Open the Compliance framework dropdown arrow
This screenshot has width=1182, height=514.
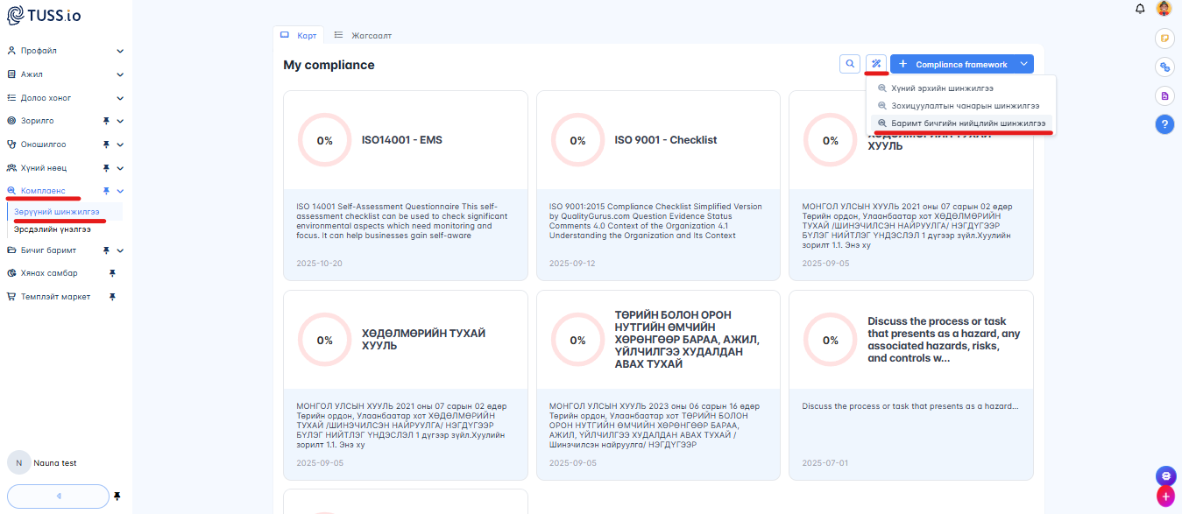pos(1023,64)
